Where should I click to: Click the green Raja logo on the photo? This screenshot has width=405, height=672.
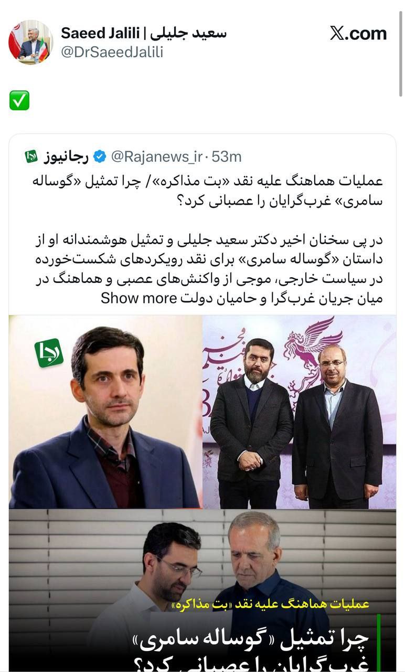pos(49,353)
